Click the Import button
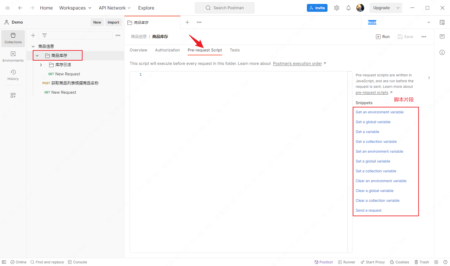 [x=114, y=22]
